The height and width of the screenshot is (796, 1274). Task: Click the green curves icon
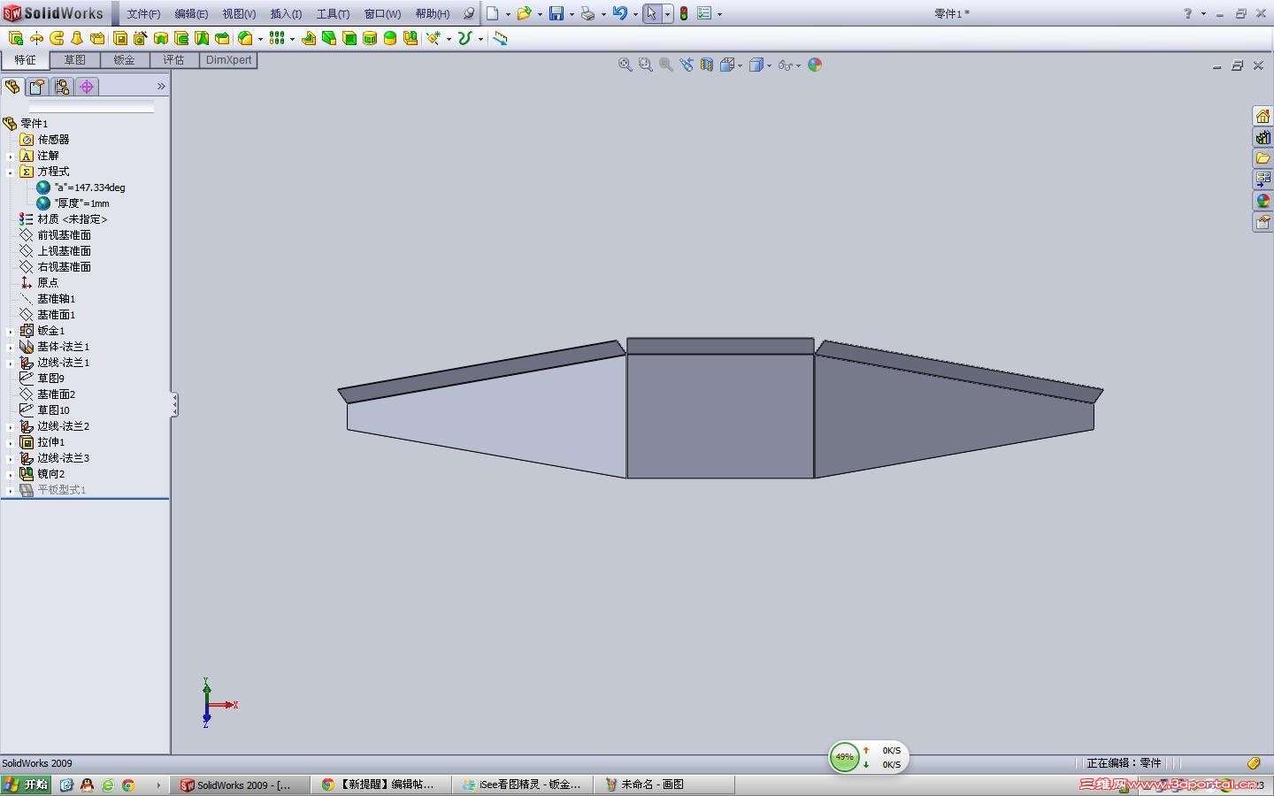click(464, 38)
